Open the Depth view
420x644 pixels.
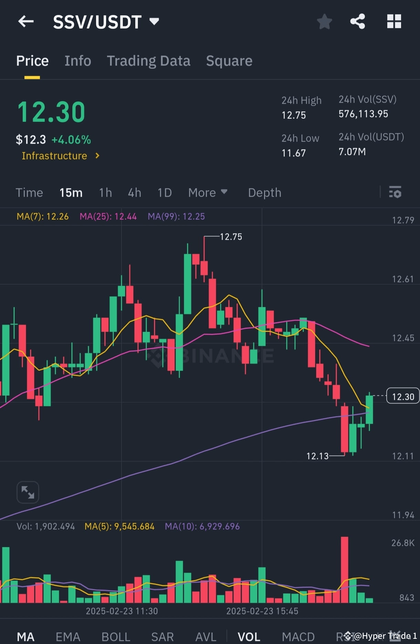tap(264, 193)
